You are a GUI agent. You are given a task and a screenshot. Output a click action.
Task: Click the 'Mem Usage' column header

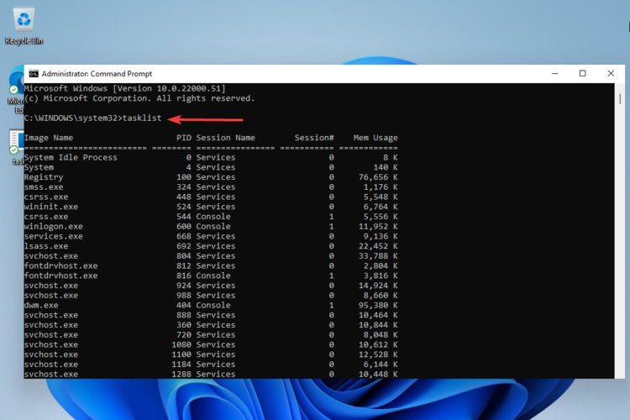[x=375, y=138]
